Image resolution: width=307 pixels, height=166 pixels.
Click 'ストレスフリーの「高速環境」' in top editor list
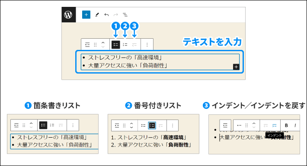[x=125, y=58]
